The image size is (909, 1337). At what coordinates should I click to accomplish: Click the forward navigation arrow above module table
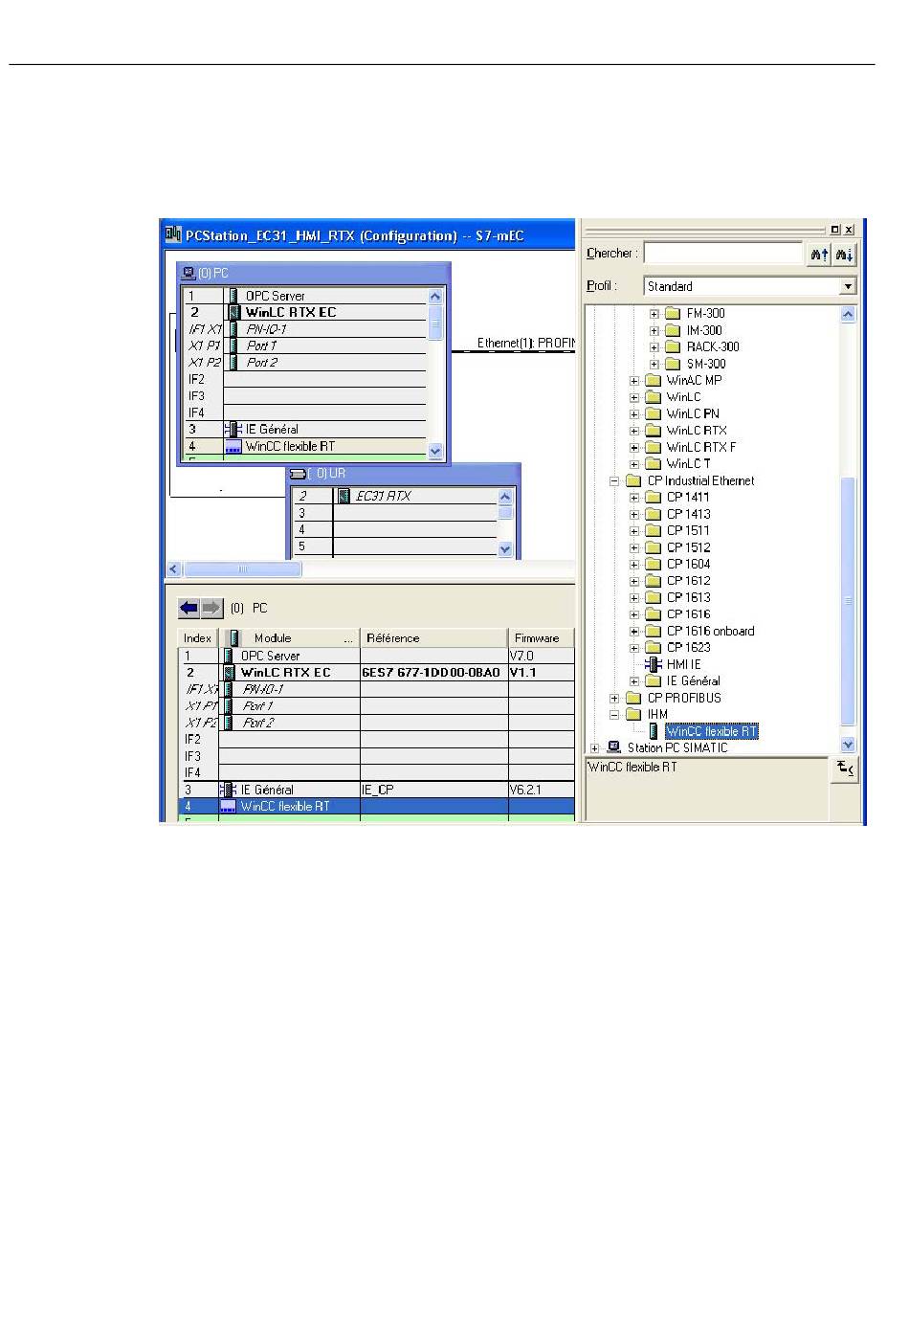(211, 608)
